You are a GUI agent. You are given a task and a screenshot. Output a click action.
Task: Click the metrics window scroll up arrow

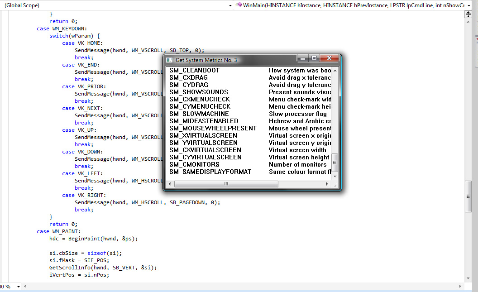pos(335,71)
